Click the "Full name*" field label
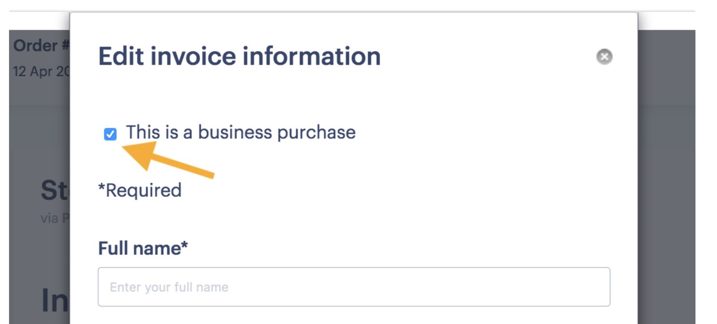This screenshot has height=324, width=717. coord(143,247)
